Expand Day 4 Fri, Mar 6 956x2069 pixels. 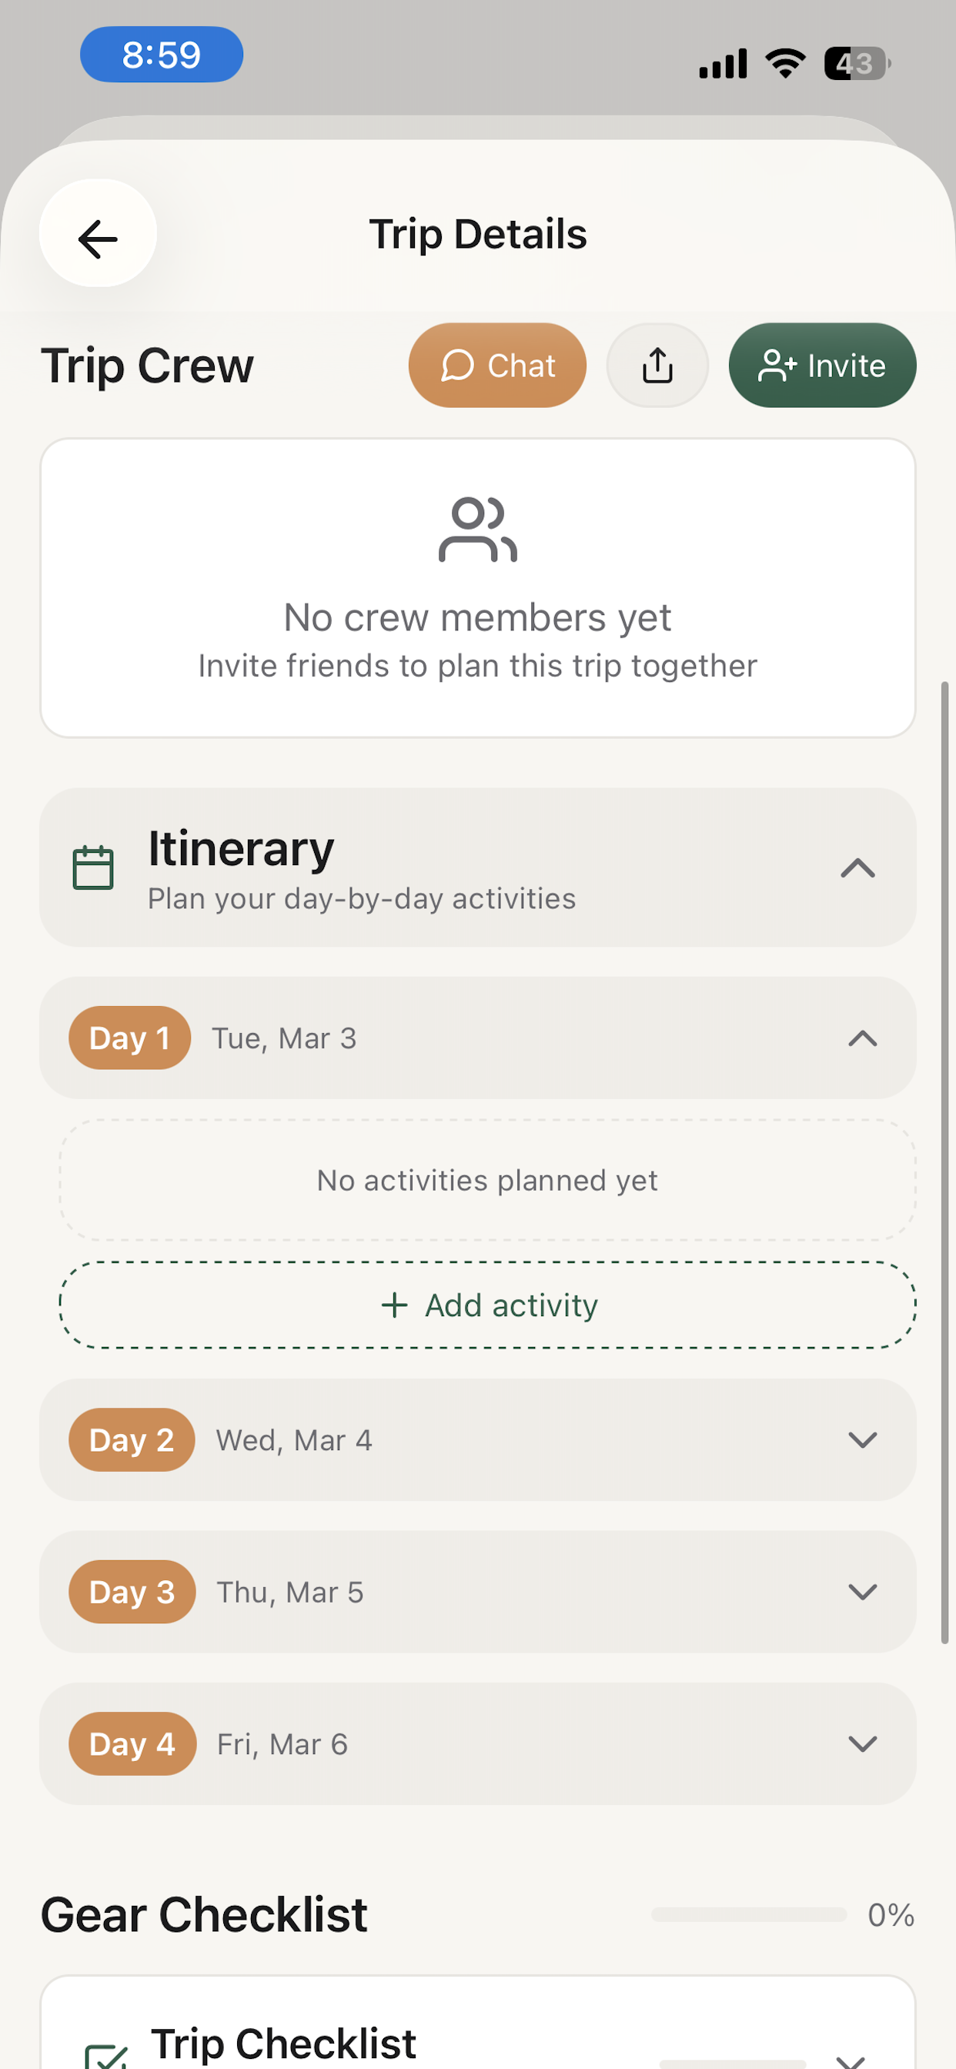(x=862, y=1743)
